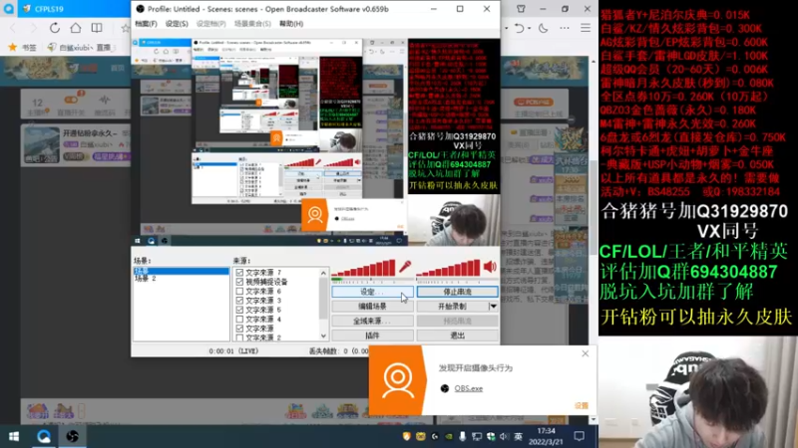Switch to the OBS taskbar icon
798x448 pixels.
tap(72, 436)
